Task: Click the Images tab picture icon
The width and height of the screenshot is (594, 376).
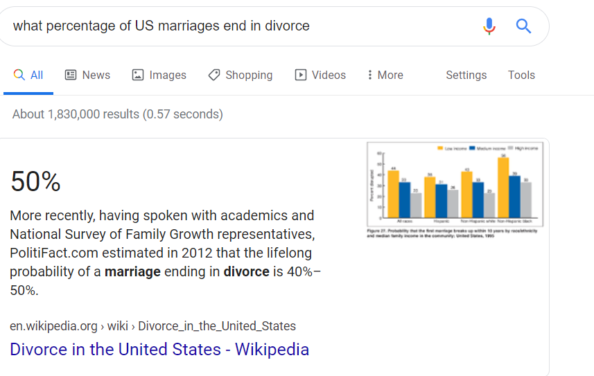Action: click(x=137, y=75)
